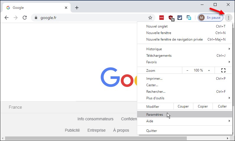Enter fullscreen mode from Zoom row

click(223, 70)
